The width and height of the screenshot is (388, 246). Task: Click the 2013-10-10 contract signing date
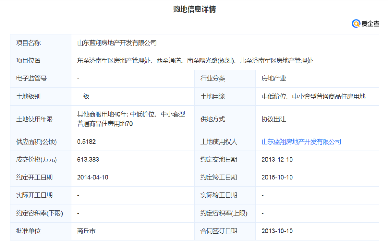tap(277, 231)
